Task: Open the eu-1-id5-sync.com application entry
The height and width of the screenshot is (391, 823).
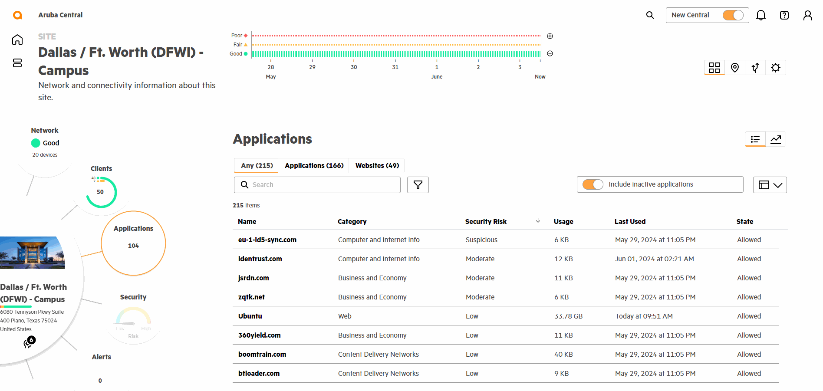Action: (267, 240)
